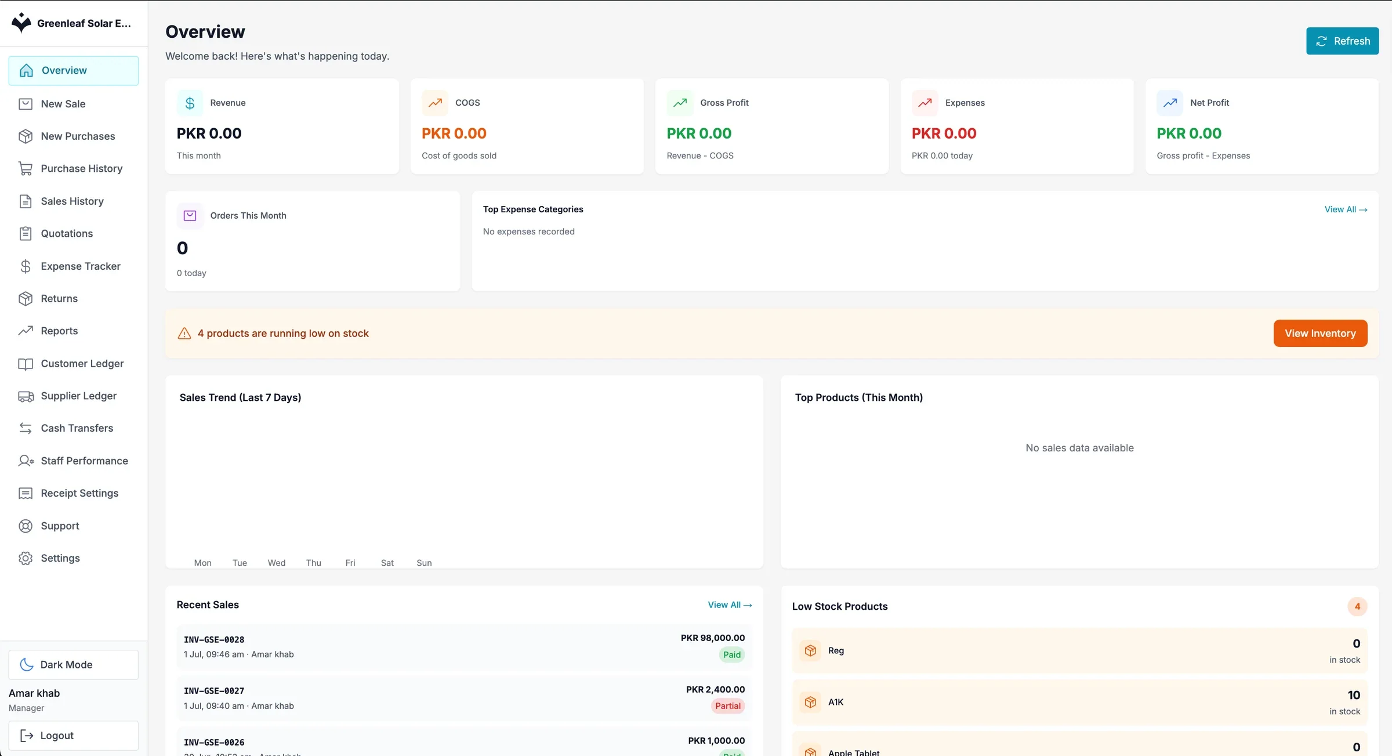The height and width of the screenshot is (756, 1392).
Task: Open Quotations section
Action: coord(74,233)
